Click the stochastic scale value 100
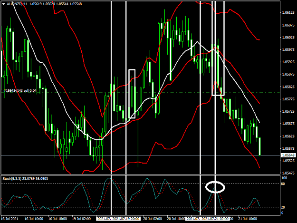297x223 pixels. 284,178
